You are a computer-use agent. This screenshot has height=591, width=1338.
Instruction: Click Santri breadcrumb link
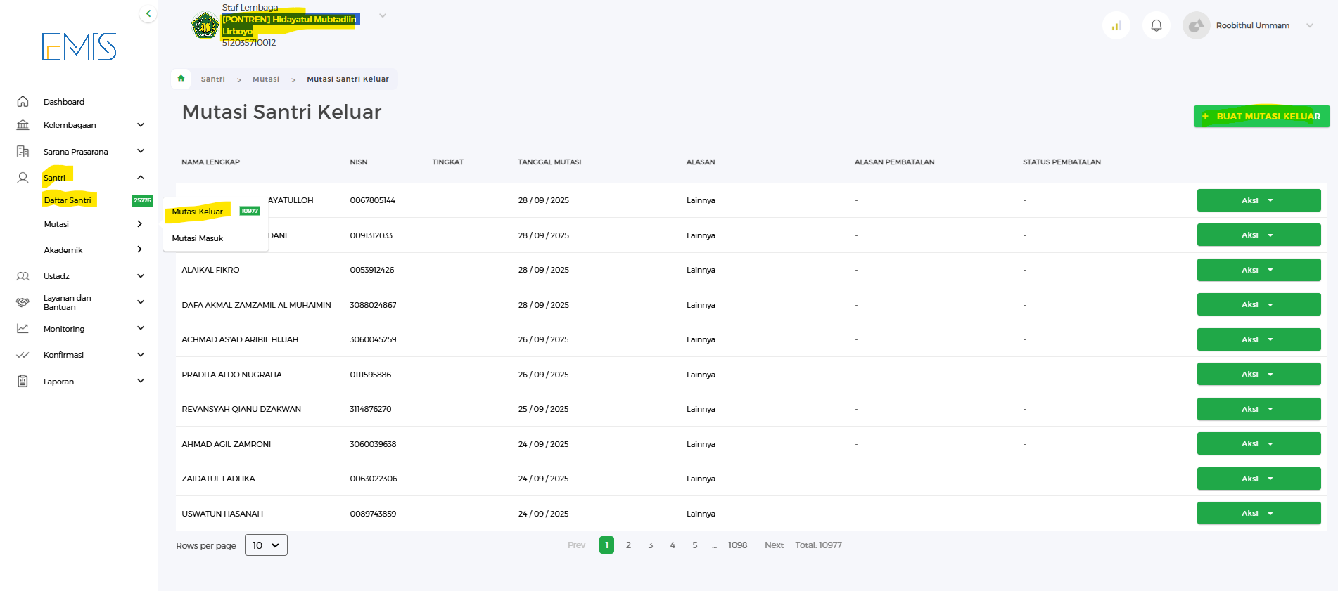[x=212, y=79]
